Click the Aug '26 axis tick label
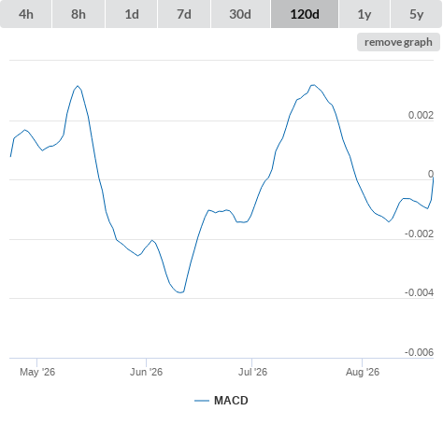This screenshot has height=425, width=443. tap(363, 372)
